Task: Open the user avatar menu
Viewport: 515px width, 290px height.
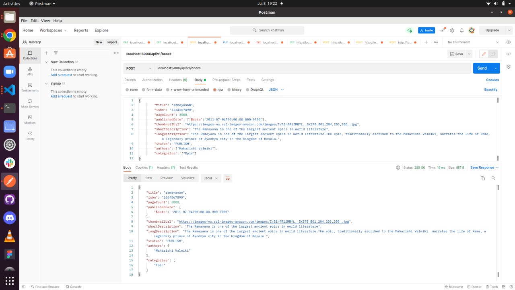Action: pos(472,30)
